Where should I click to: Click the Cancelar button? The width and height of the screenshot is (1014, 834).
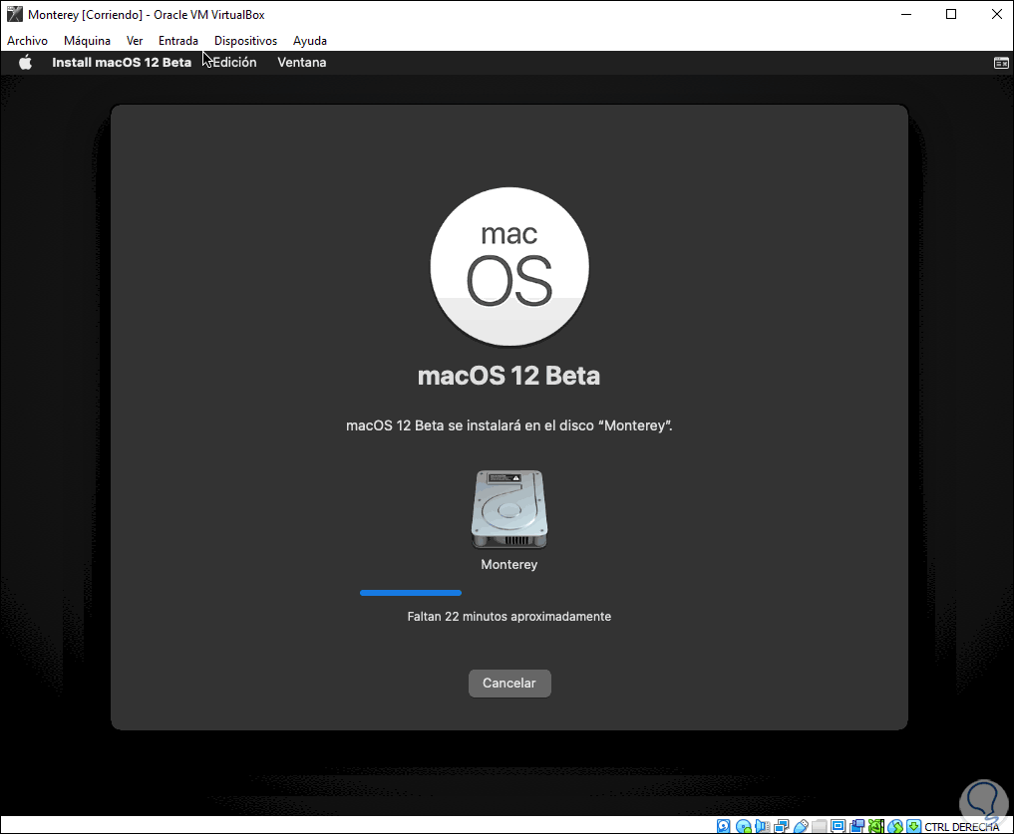point(509,684)
